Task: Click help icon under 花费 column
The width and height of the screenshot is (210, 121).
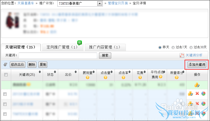Action: tap(140, 78)
